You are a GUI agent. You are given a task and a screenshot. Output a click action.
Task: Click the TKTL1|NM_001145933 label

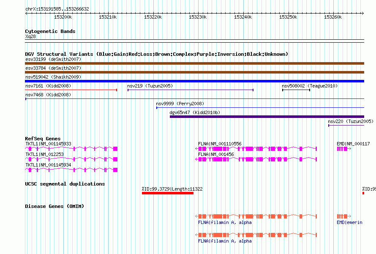click(x=48, y=144)
